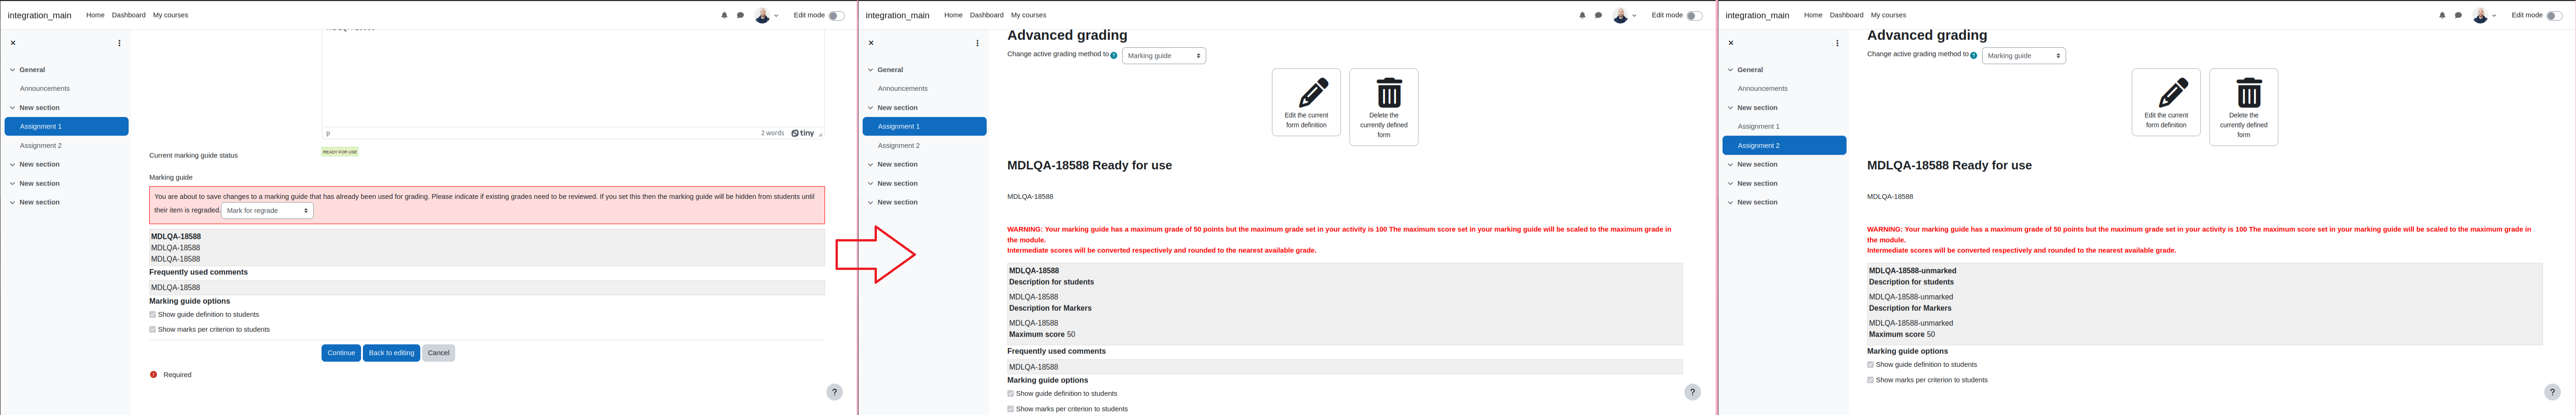Click the Continue button

click(341, 353)
